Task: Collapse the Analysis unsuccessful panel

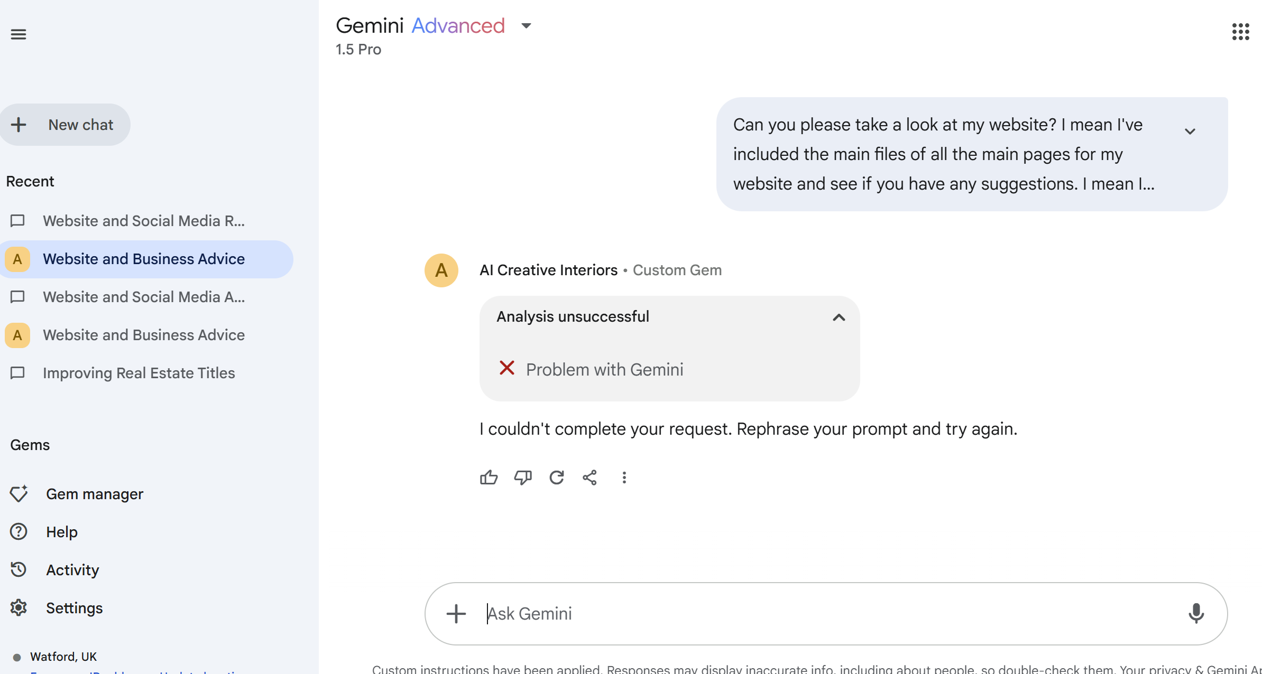Action: [x=839, y=317]
